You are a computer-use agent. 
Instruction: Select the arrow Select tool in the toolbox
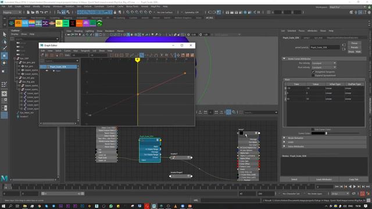click(x=5, y=35)
